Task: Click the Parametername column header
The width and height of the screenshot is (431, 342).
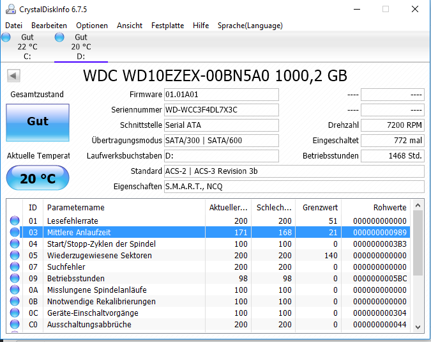Action: pyautogui.click(x=124, y=208)
